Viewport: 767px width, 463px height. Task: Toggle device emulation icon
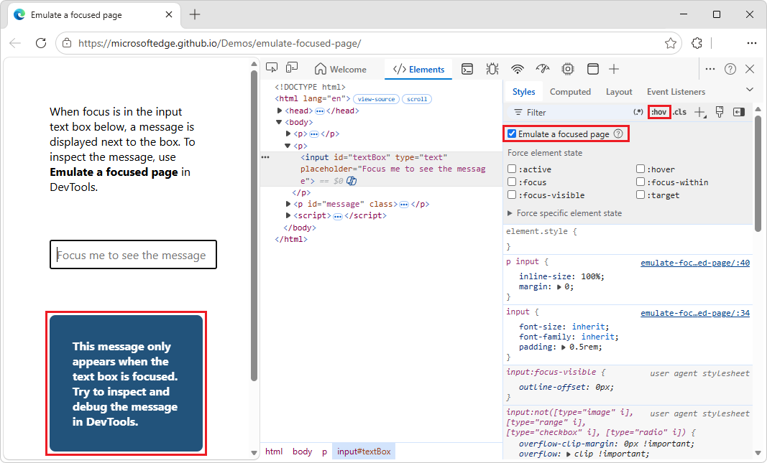point(292,68)
